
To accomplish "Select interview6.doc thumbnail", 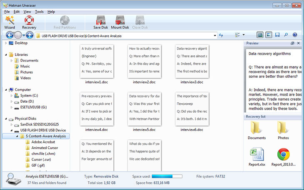I will (192, 109).
